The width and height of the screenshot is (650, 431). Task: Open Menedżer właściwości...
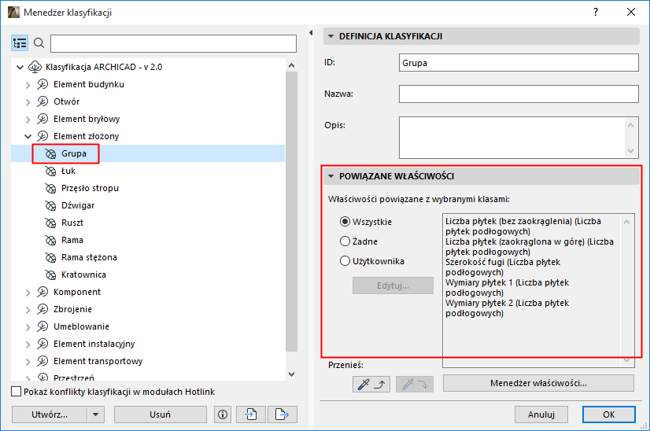(538, 383)
